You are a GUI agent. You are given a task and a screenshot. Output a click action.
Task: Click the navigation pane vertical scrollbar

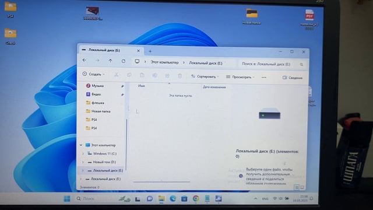coord(126,145)
